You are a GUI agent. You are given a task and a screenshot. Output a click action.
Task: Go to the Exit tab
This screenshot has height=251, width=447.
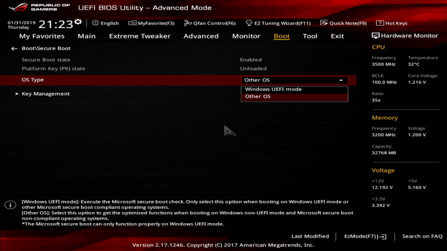(337, 36)
